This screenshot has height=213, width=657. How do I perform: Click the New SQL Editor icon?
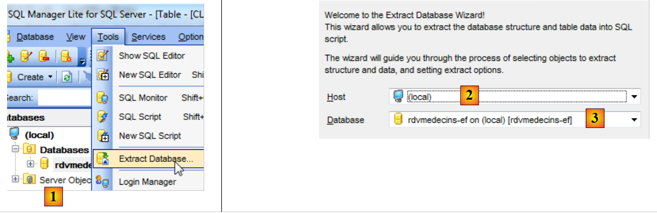click(x=103, y=75)
